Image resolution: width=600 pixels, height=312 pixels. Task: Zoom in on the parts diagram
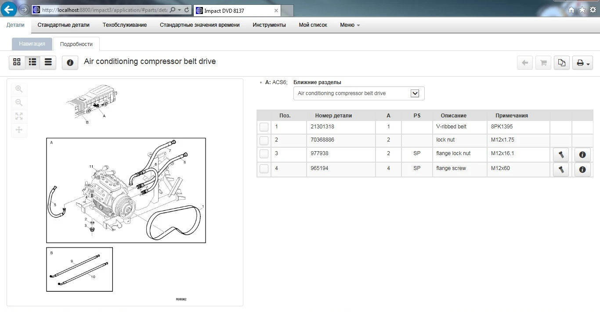19,89
